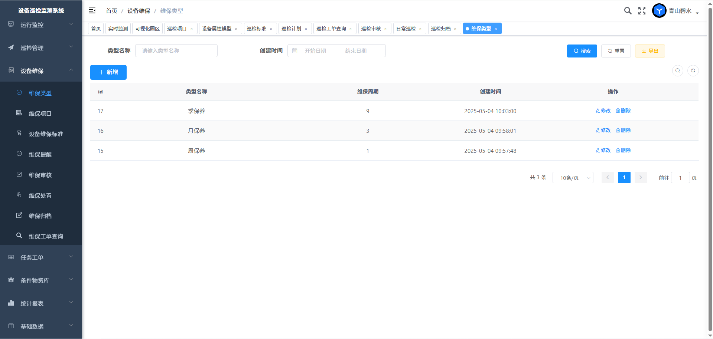Expand the 运行监控 sidebar menu
713x339 pixels.
pyautogui.click(x=41, y=25)
